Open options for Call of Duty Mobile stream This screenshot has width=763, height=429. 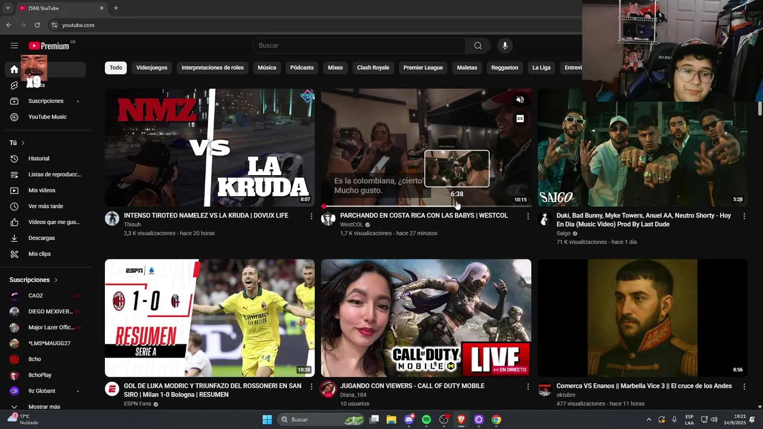[x=528, y=387]
